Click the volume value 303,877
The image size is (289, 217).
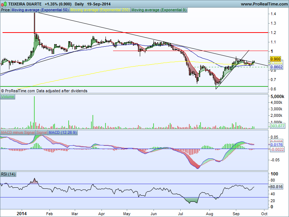click(277, 126)
